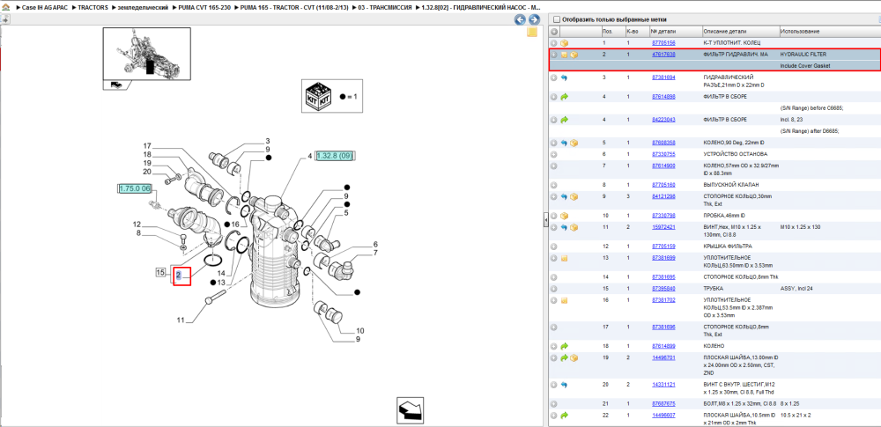Viewport: 881px width, 427px height.
Task: Open part number link 14331121
Action: click(x=663, y=384)
